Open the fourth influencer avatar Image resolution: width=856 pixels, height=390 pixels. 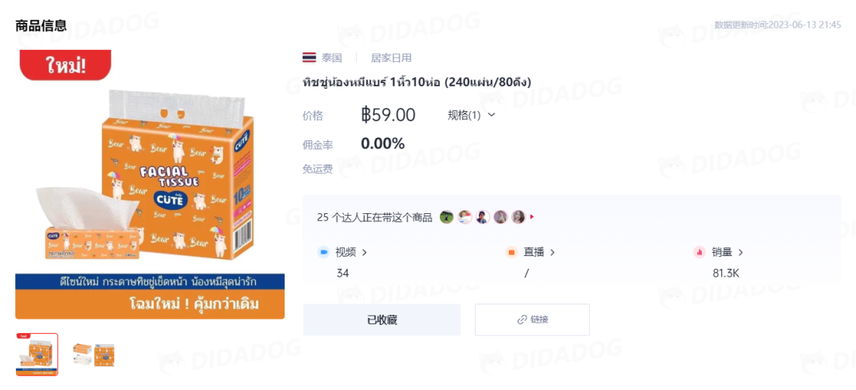(x=501, y=217)
